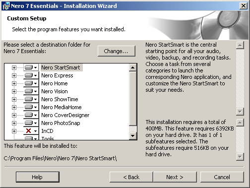Viewport: 250px width, 188px height.
Task: Expand the Nero CoverDesigner tree node
Action: (x=14, y=115)
